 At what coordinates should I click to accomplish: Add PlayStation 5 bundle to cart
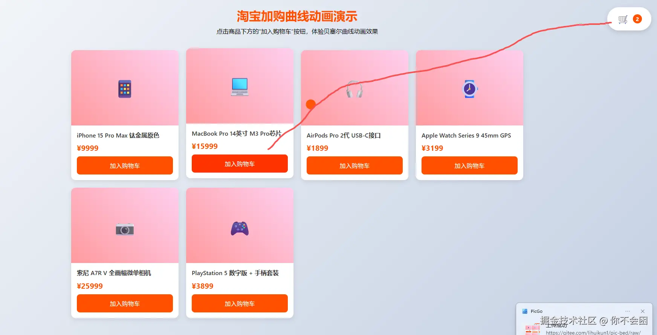point(240,304)
